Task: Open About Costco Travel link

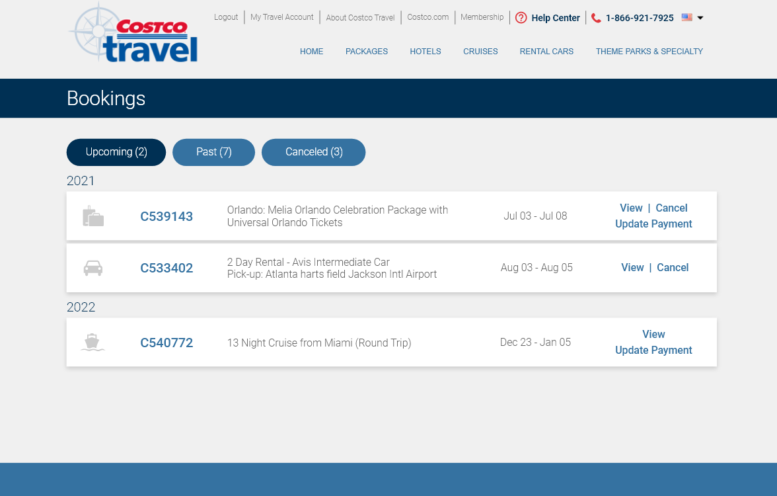Action: 360,17
